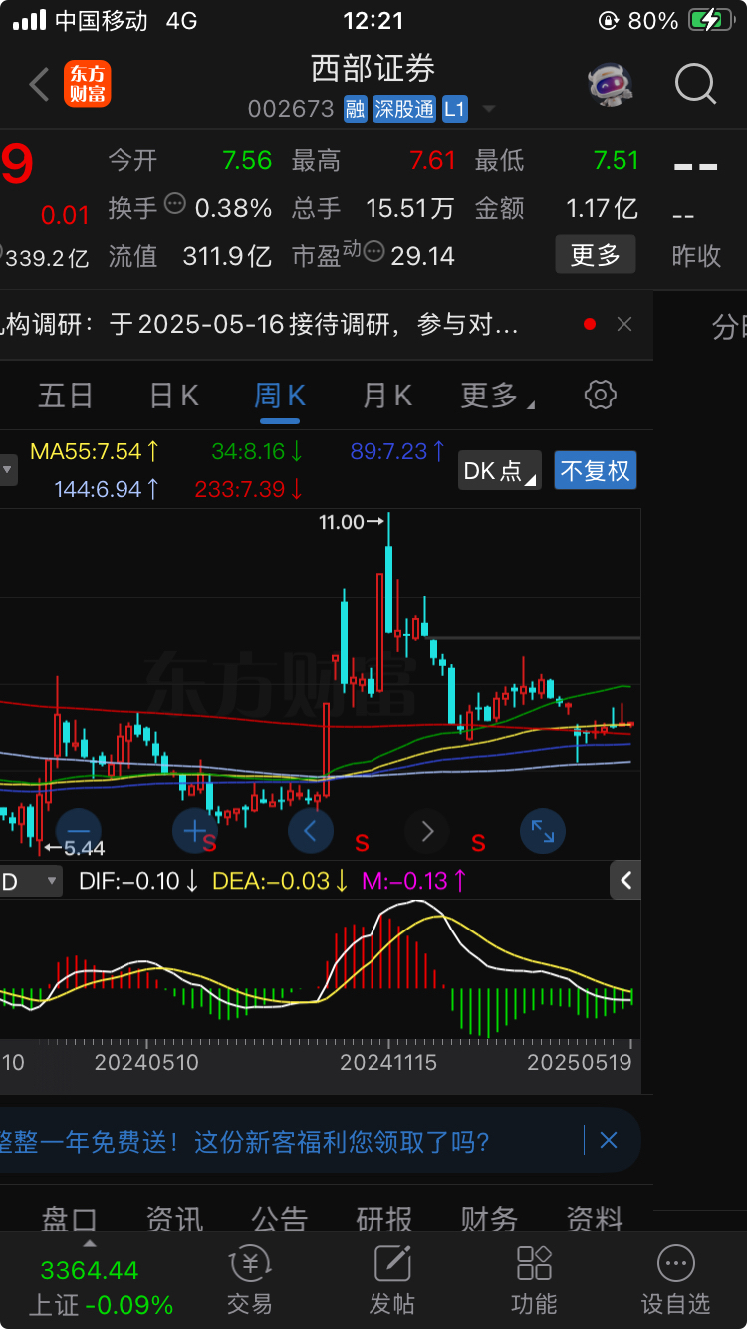Switch to the 月K chart tab
Viewport: 747px width, 1329px height.
click(387, 396)
